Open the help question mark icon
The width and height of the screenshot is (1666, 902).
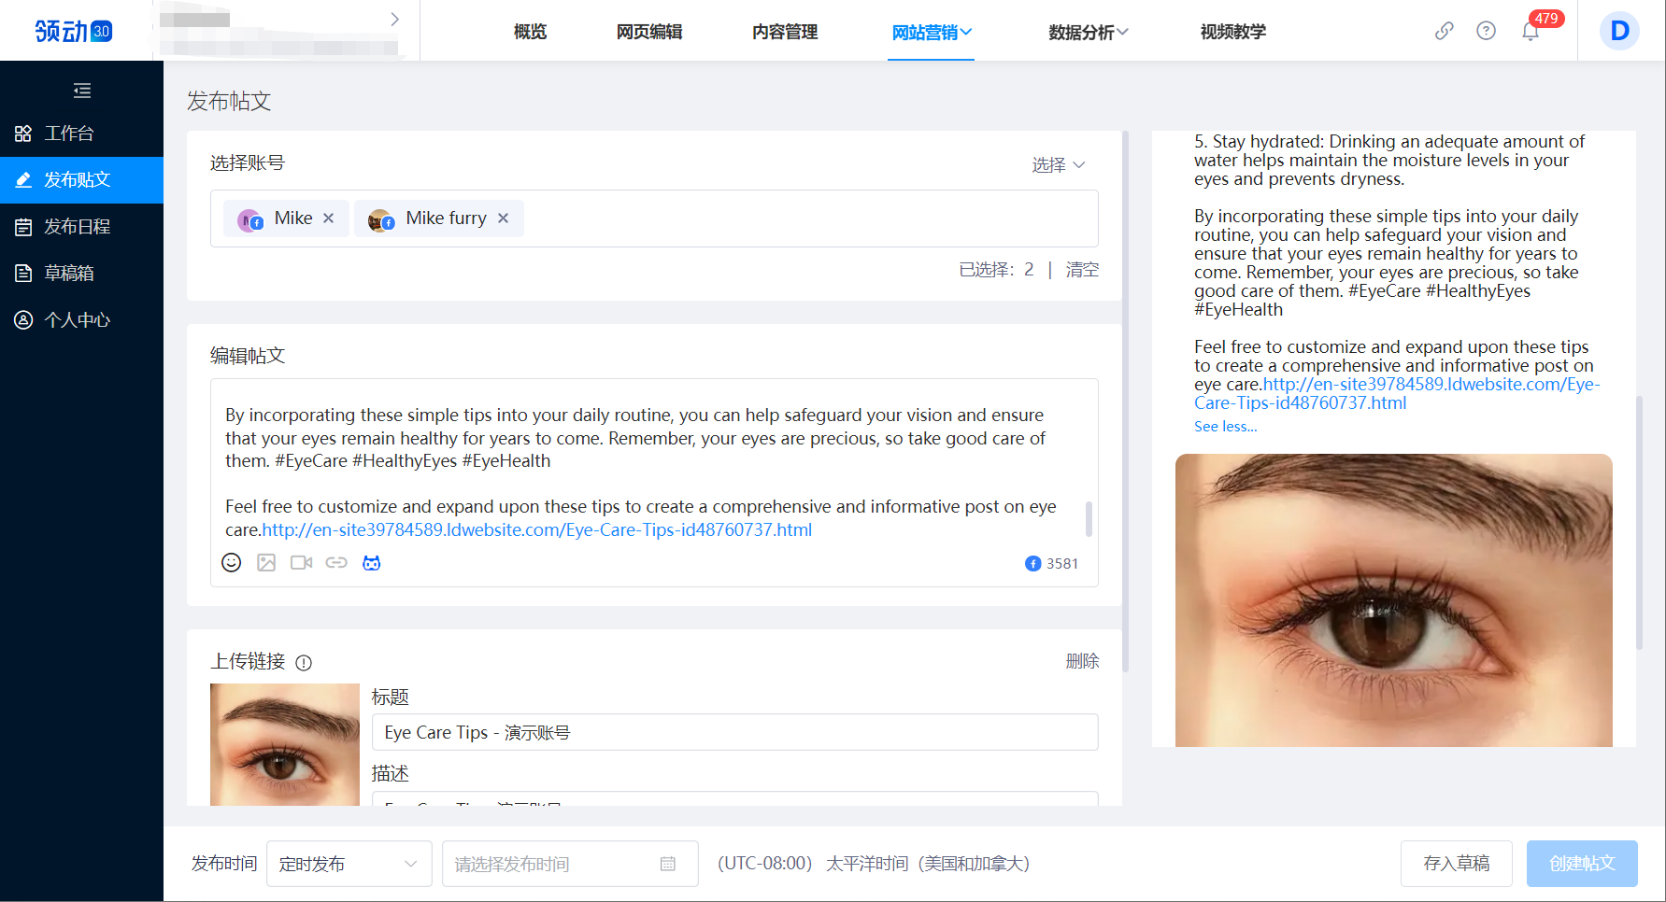[x=1486, y=31]
